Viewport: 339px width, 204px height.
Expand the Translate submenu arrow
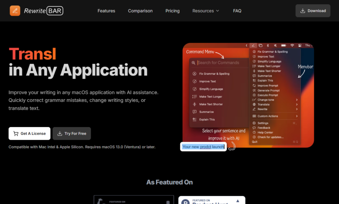(x=297, y=104)
